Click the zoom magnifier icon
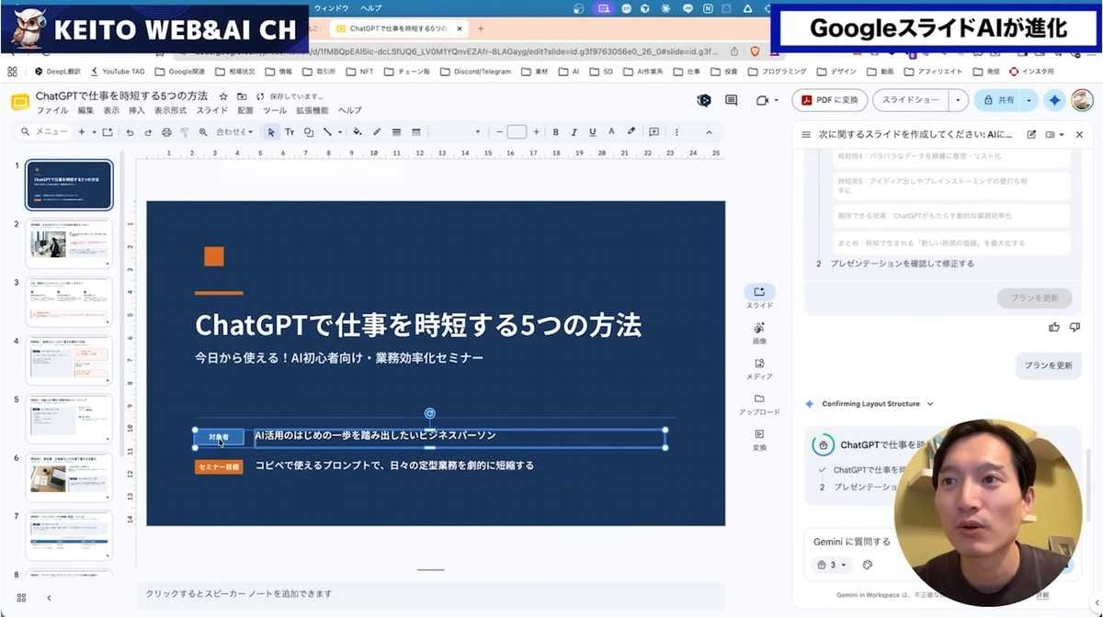The height and width of the screenshot is (617, 1103). (202, 132)
